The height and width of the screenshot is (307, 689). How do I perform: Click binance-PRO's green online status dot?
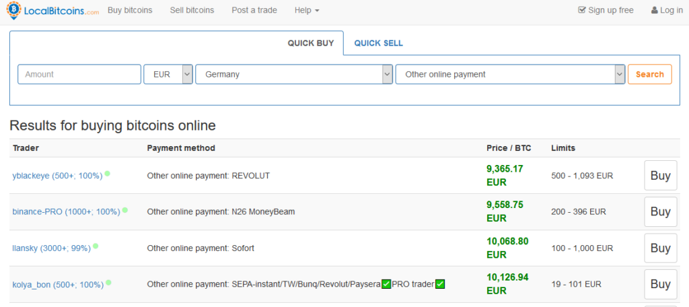tap(125, 210)
